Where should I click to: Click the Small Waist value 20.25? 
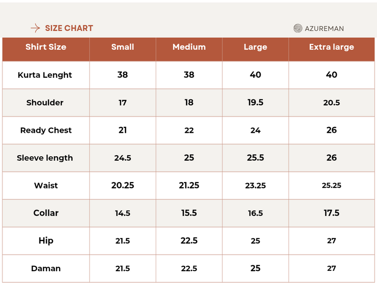122,186
